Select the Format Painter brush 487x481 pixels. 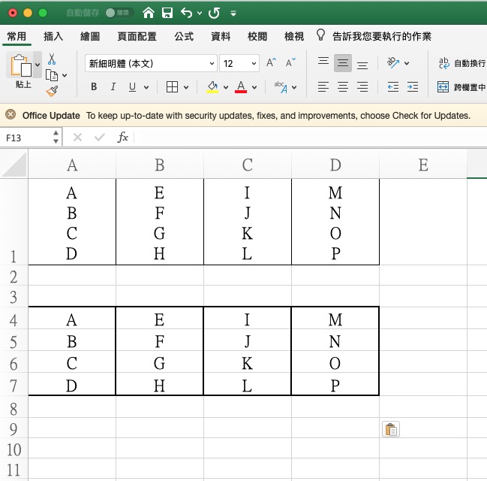coord(52,91)
